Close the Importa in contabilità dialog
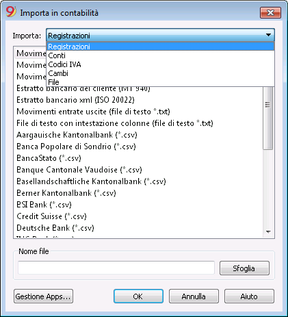Viewport: 288px width, 317px height. coord(270,12)
